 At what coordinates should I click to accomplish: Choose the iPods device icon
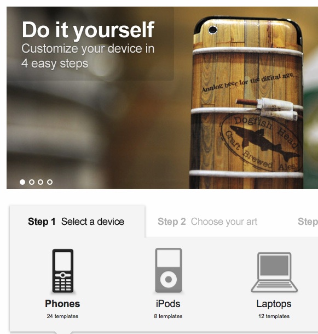[169, 270]
